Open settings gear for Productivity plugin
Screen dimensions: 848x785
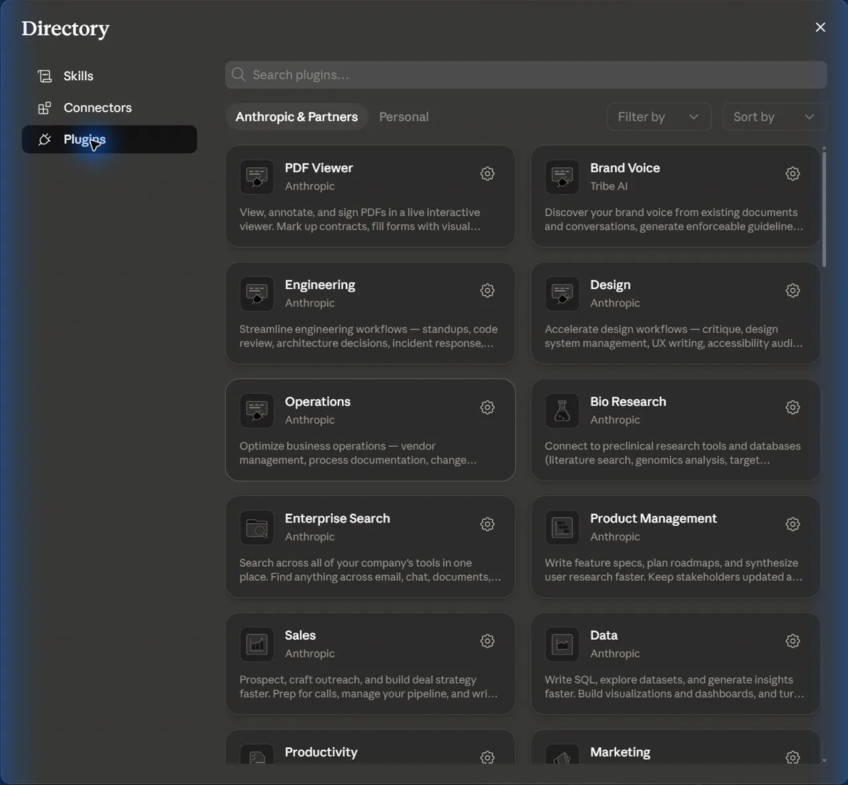488,757
